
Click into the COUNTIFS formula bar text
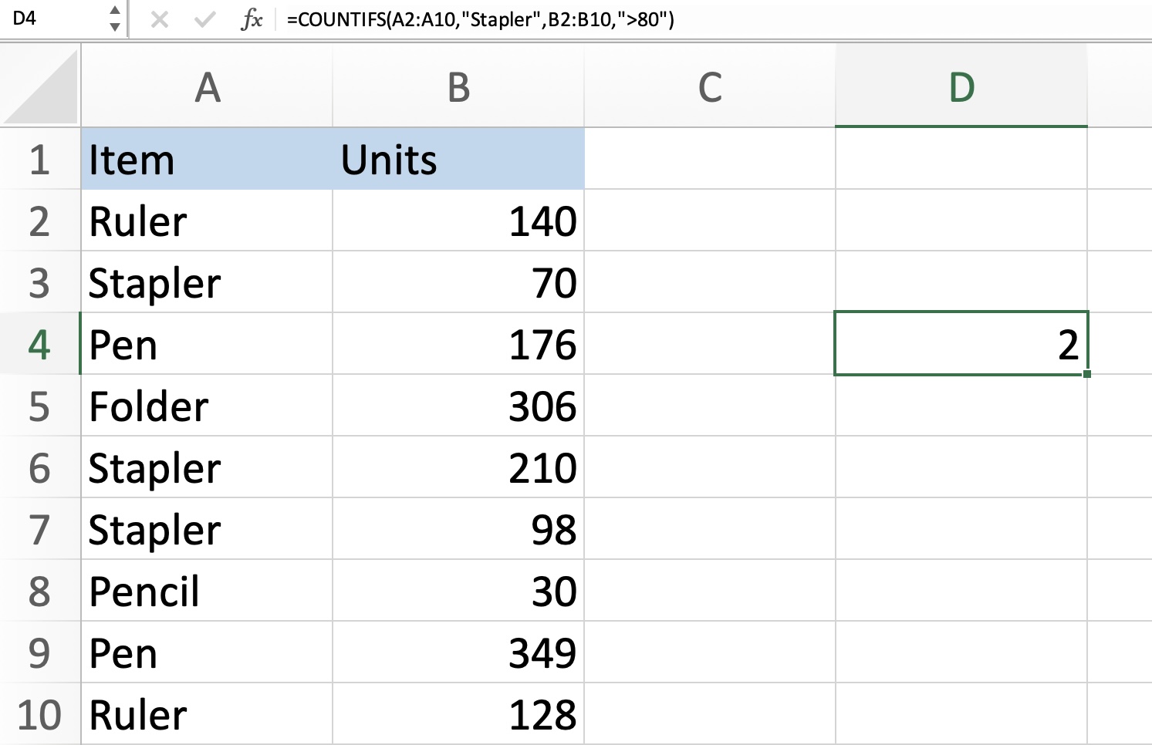pos(481,19)
